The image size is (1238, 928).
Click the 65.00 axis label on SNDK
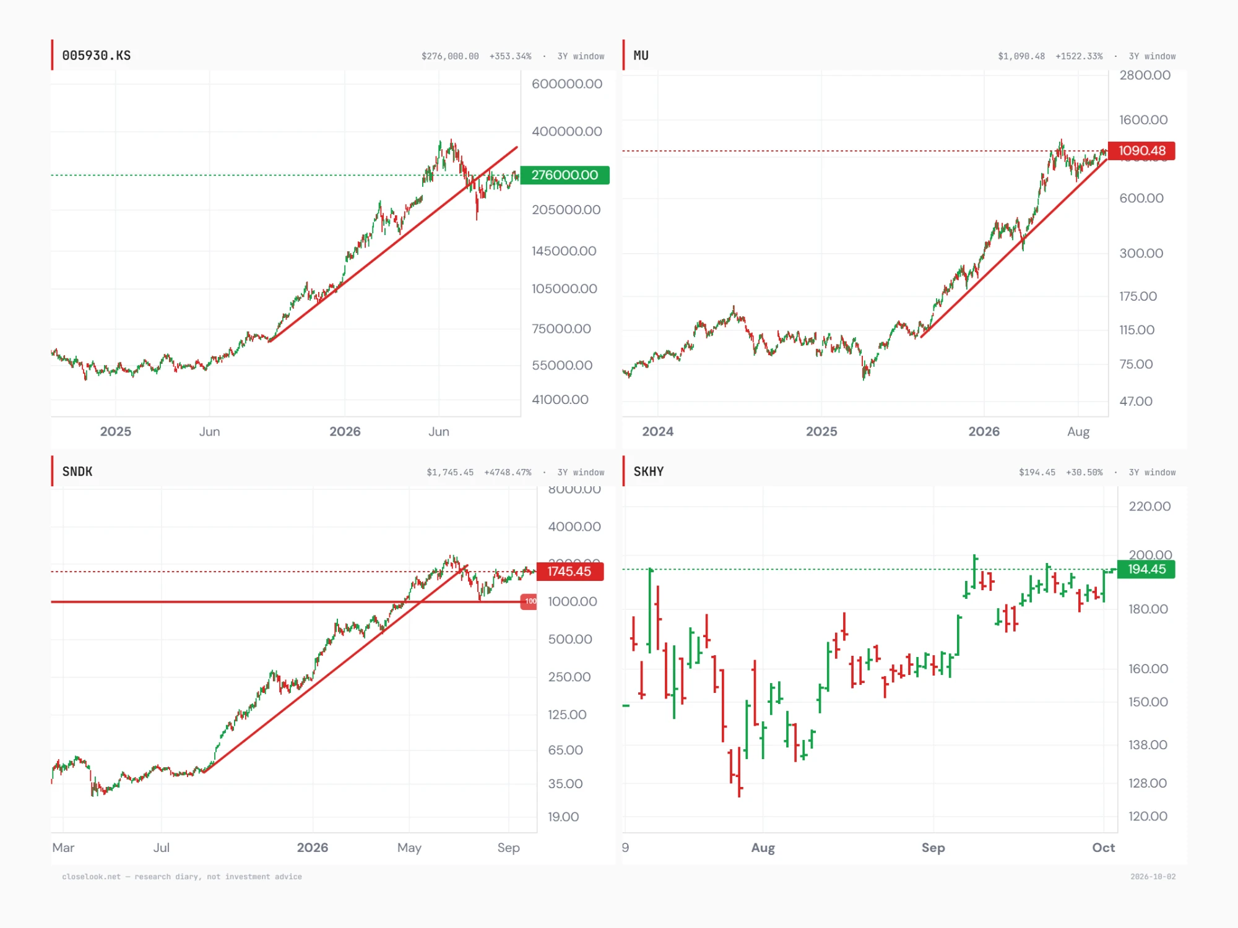point(566,750)
